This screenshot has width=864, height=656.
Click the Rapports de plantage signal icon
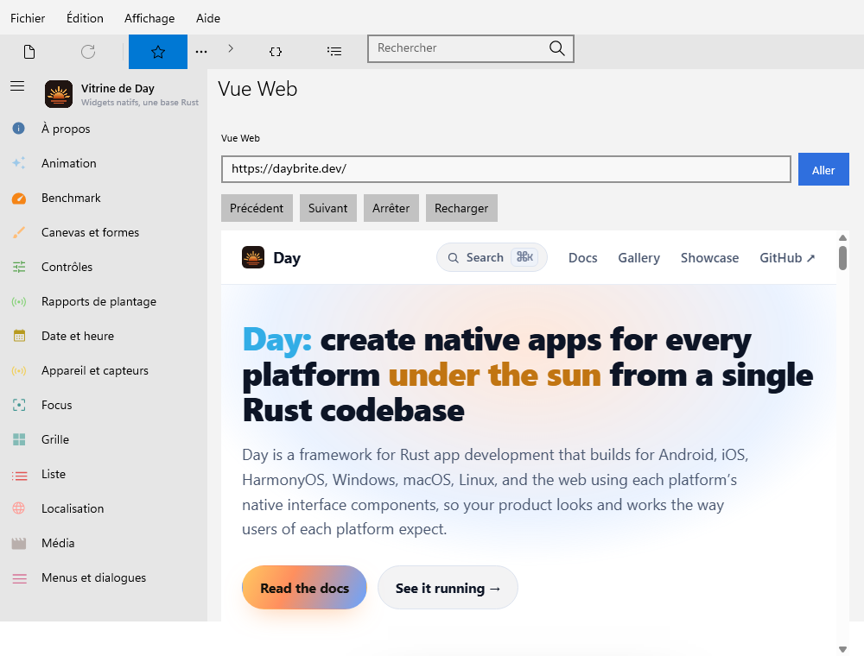(x=19, y=301)
